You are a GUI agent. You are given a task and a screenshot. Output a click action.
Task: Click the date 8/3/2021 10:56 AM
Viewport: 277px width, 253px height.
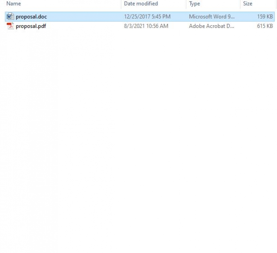coord(146,26)
